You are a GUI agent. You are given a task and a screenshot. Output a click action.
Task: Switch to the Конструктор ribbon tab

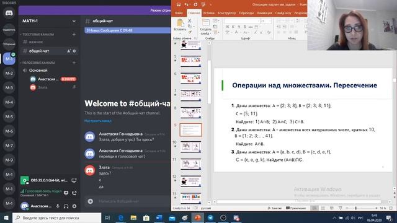226,13
